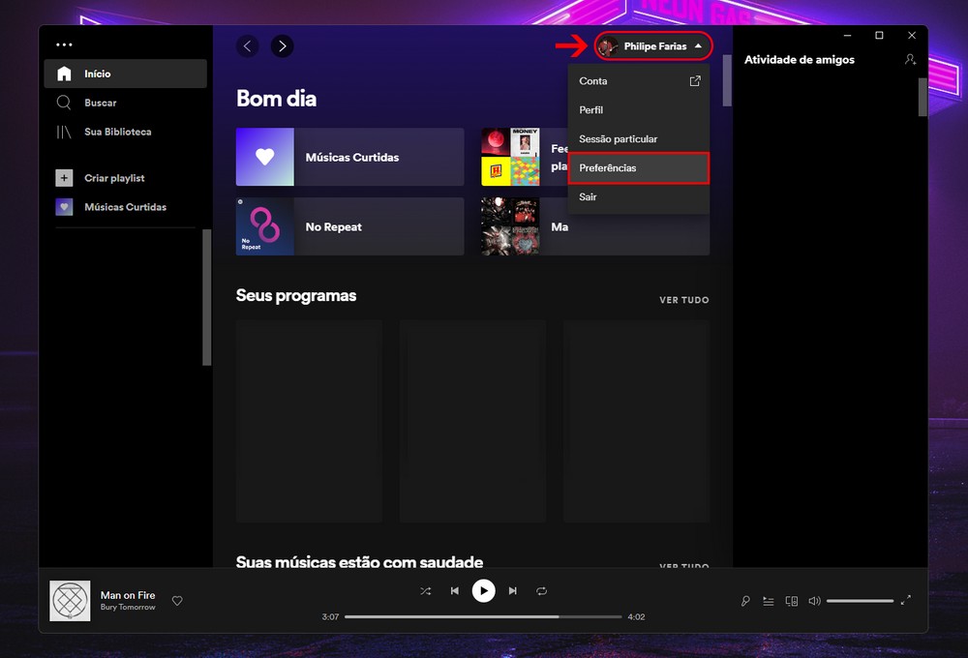Open the three-dots app menu
The image size is (968, 658).
(64, 45)
